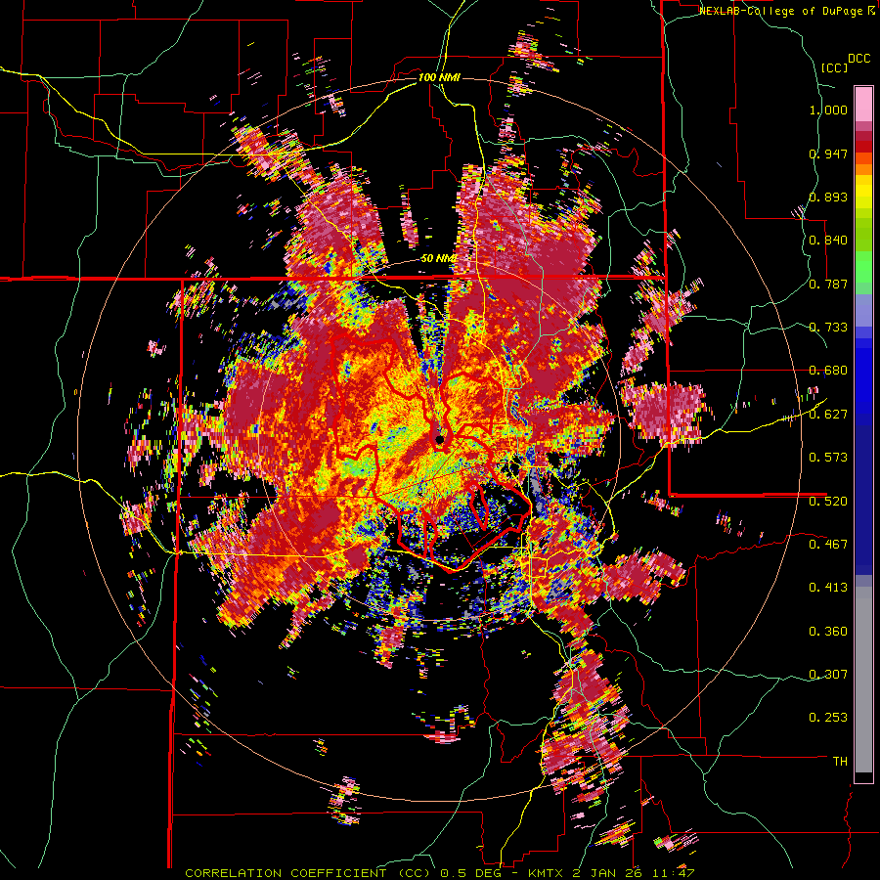This screenshot has width=880, height=880.
Task: Pick the bright green color bar segment
Action: 863,265
